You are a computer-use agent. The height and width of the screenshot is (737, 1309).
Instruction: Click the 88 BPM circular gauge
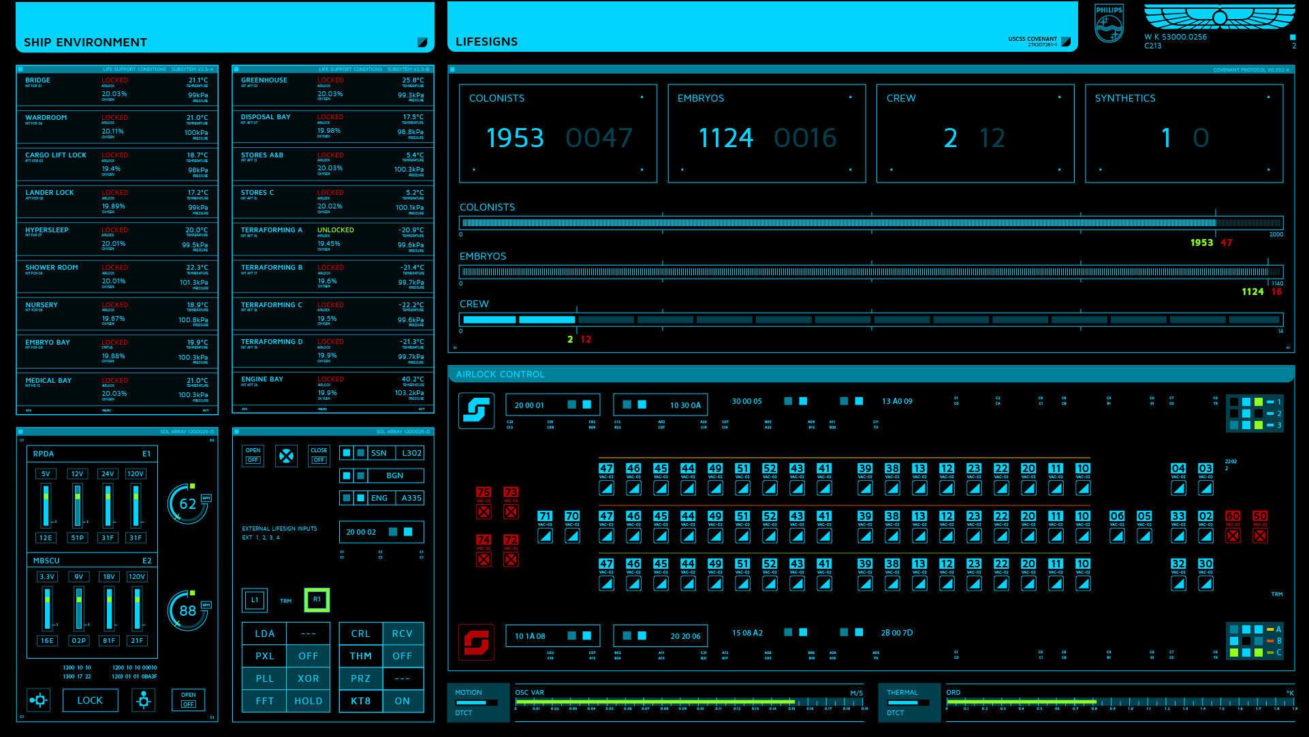[188, 610]
